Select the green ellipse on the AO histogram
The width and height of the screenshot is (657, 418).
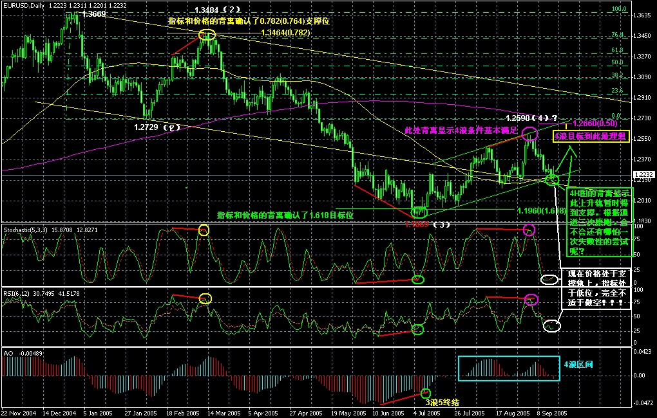click(x=425, y=393)
